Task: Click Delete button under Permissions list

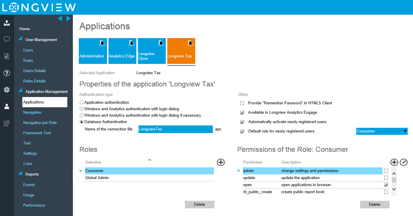Action: [x=374, y=205]
